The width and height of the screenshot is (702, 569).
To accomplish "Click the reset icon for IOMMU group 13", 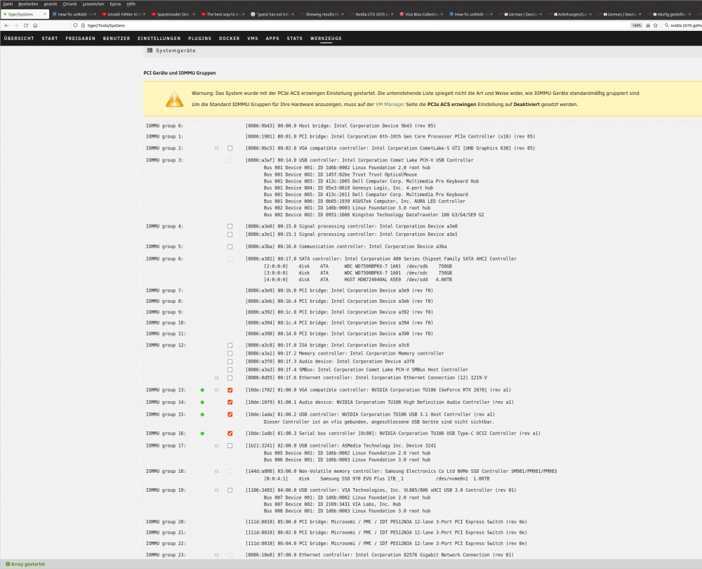I will coord(217,391).
